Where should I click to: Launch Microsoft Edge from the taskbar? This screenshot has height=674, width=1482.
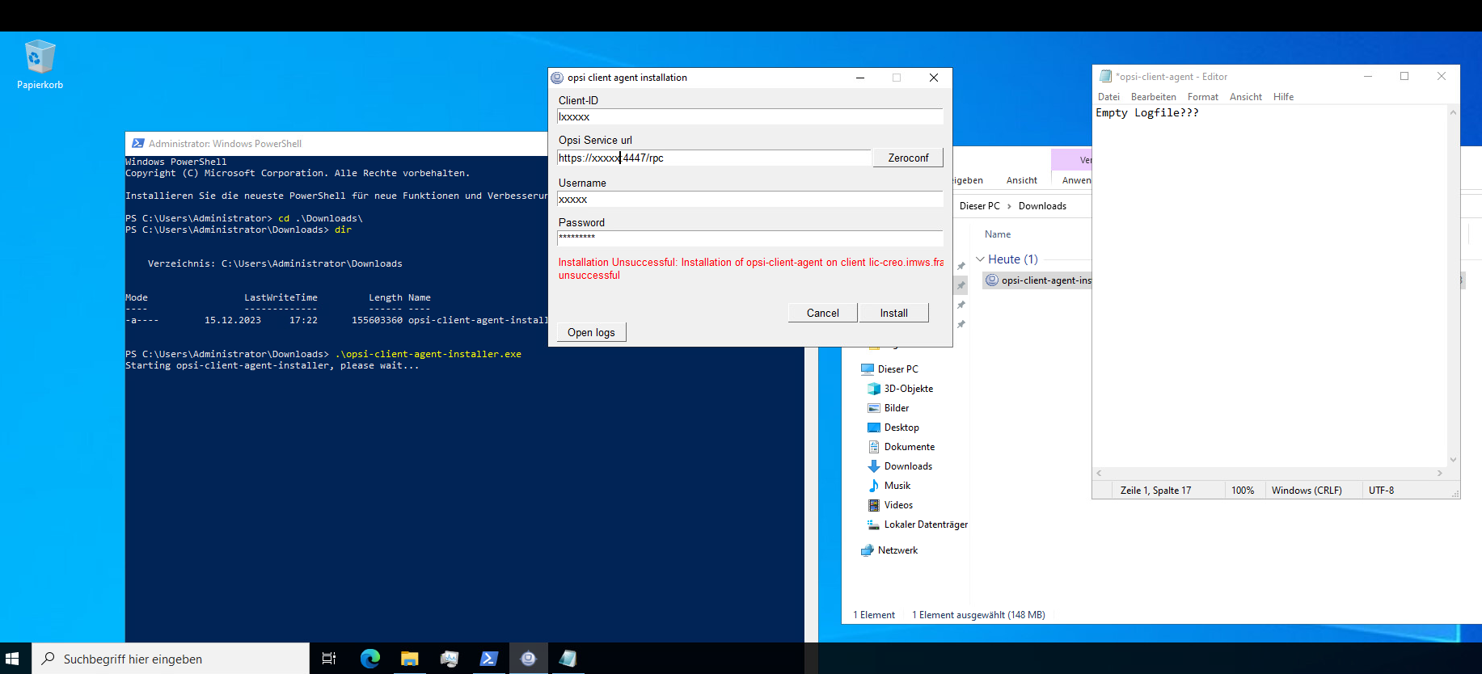pos(369,659)
